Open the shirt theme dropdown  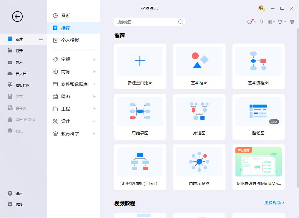tap(282, 22)
